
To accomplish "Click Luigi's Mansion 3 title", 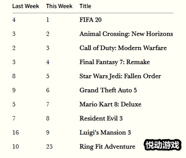I will pos(105,132).
